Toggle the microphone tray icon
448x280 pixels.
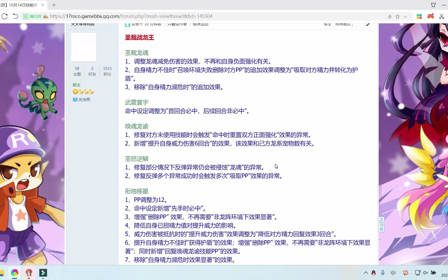coord(383,273)
